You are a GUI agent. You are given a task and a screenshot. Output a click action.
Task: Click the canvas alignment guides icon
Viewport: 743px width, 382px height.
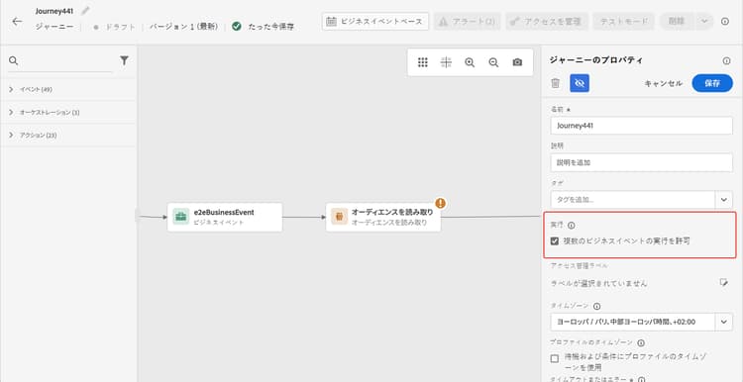tap(446, 62)
